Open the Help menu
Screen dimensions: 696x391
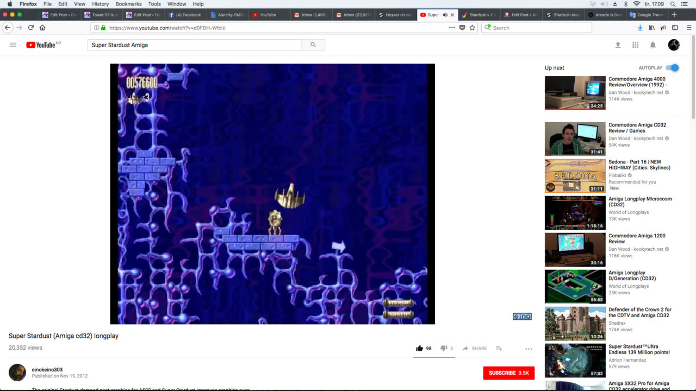coord(198,4)
